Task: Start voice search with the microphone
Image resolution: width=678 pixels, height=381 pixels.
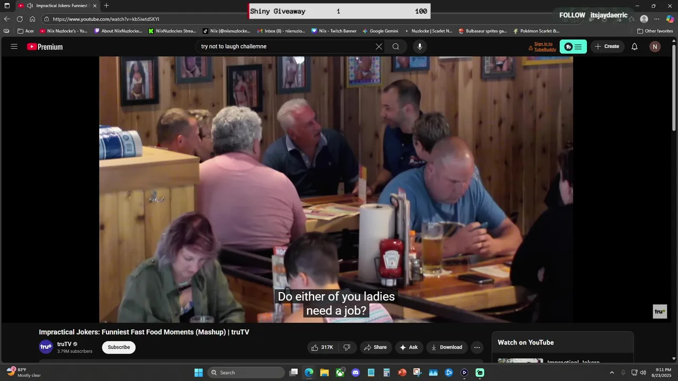Action: [x=420, y=47]
